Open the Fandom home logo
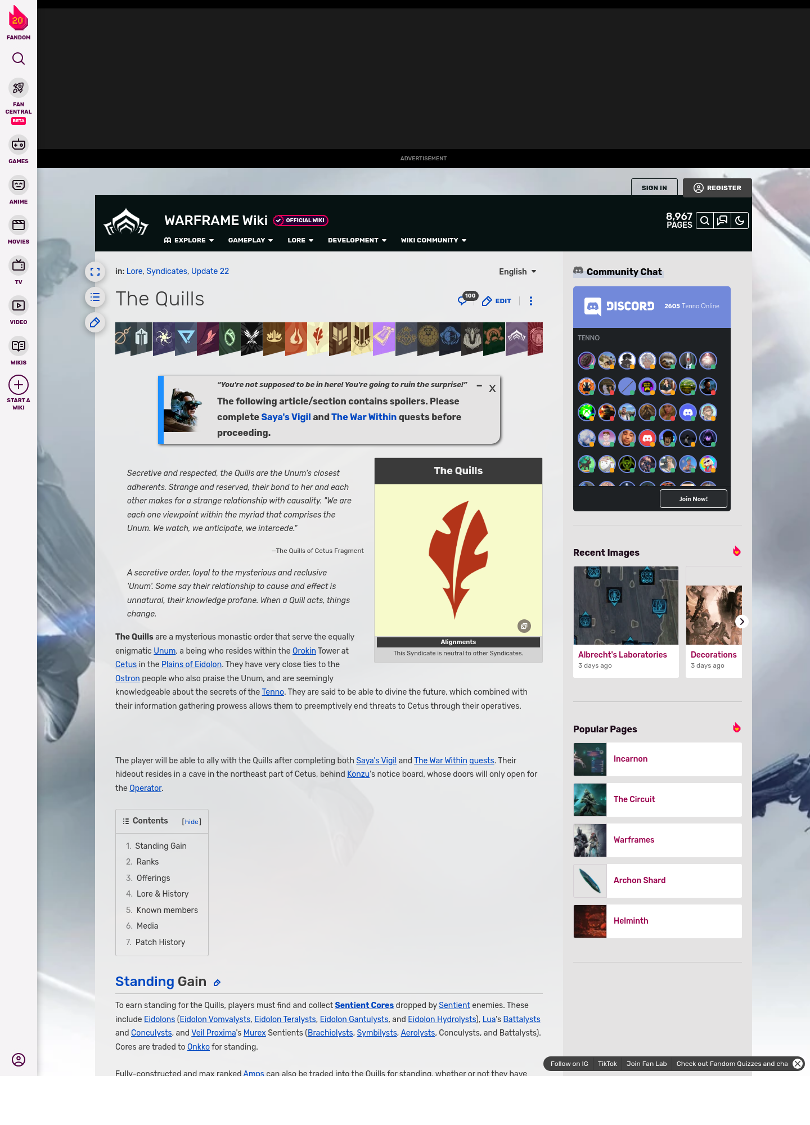This screenshot has height=1125, width=810. point(19,23)
